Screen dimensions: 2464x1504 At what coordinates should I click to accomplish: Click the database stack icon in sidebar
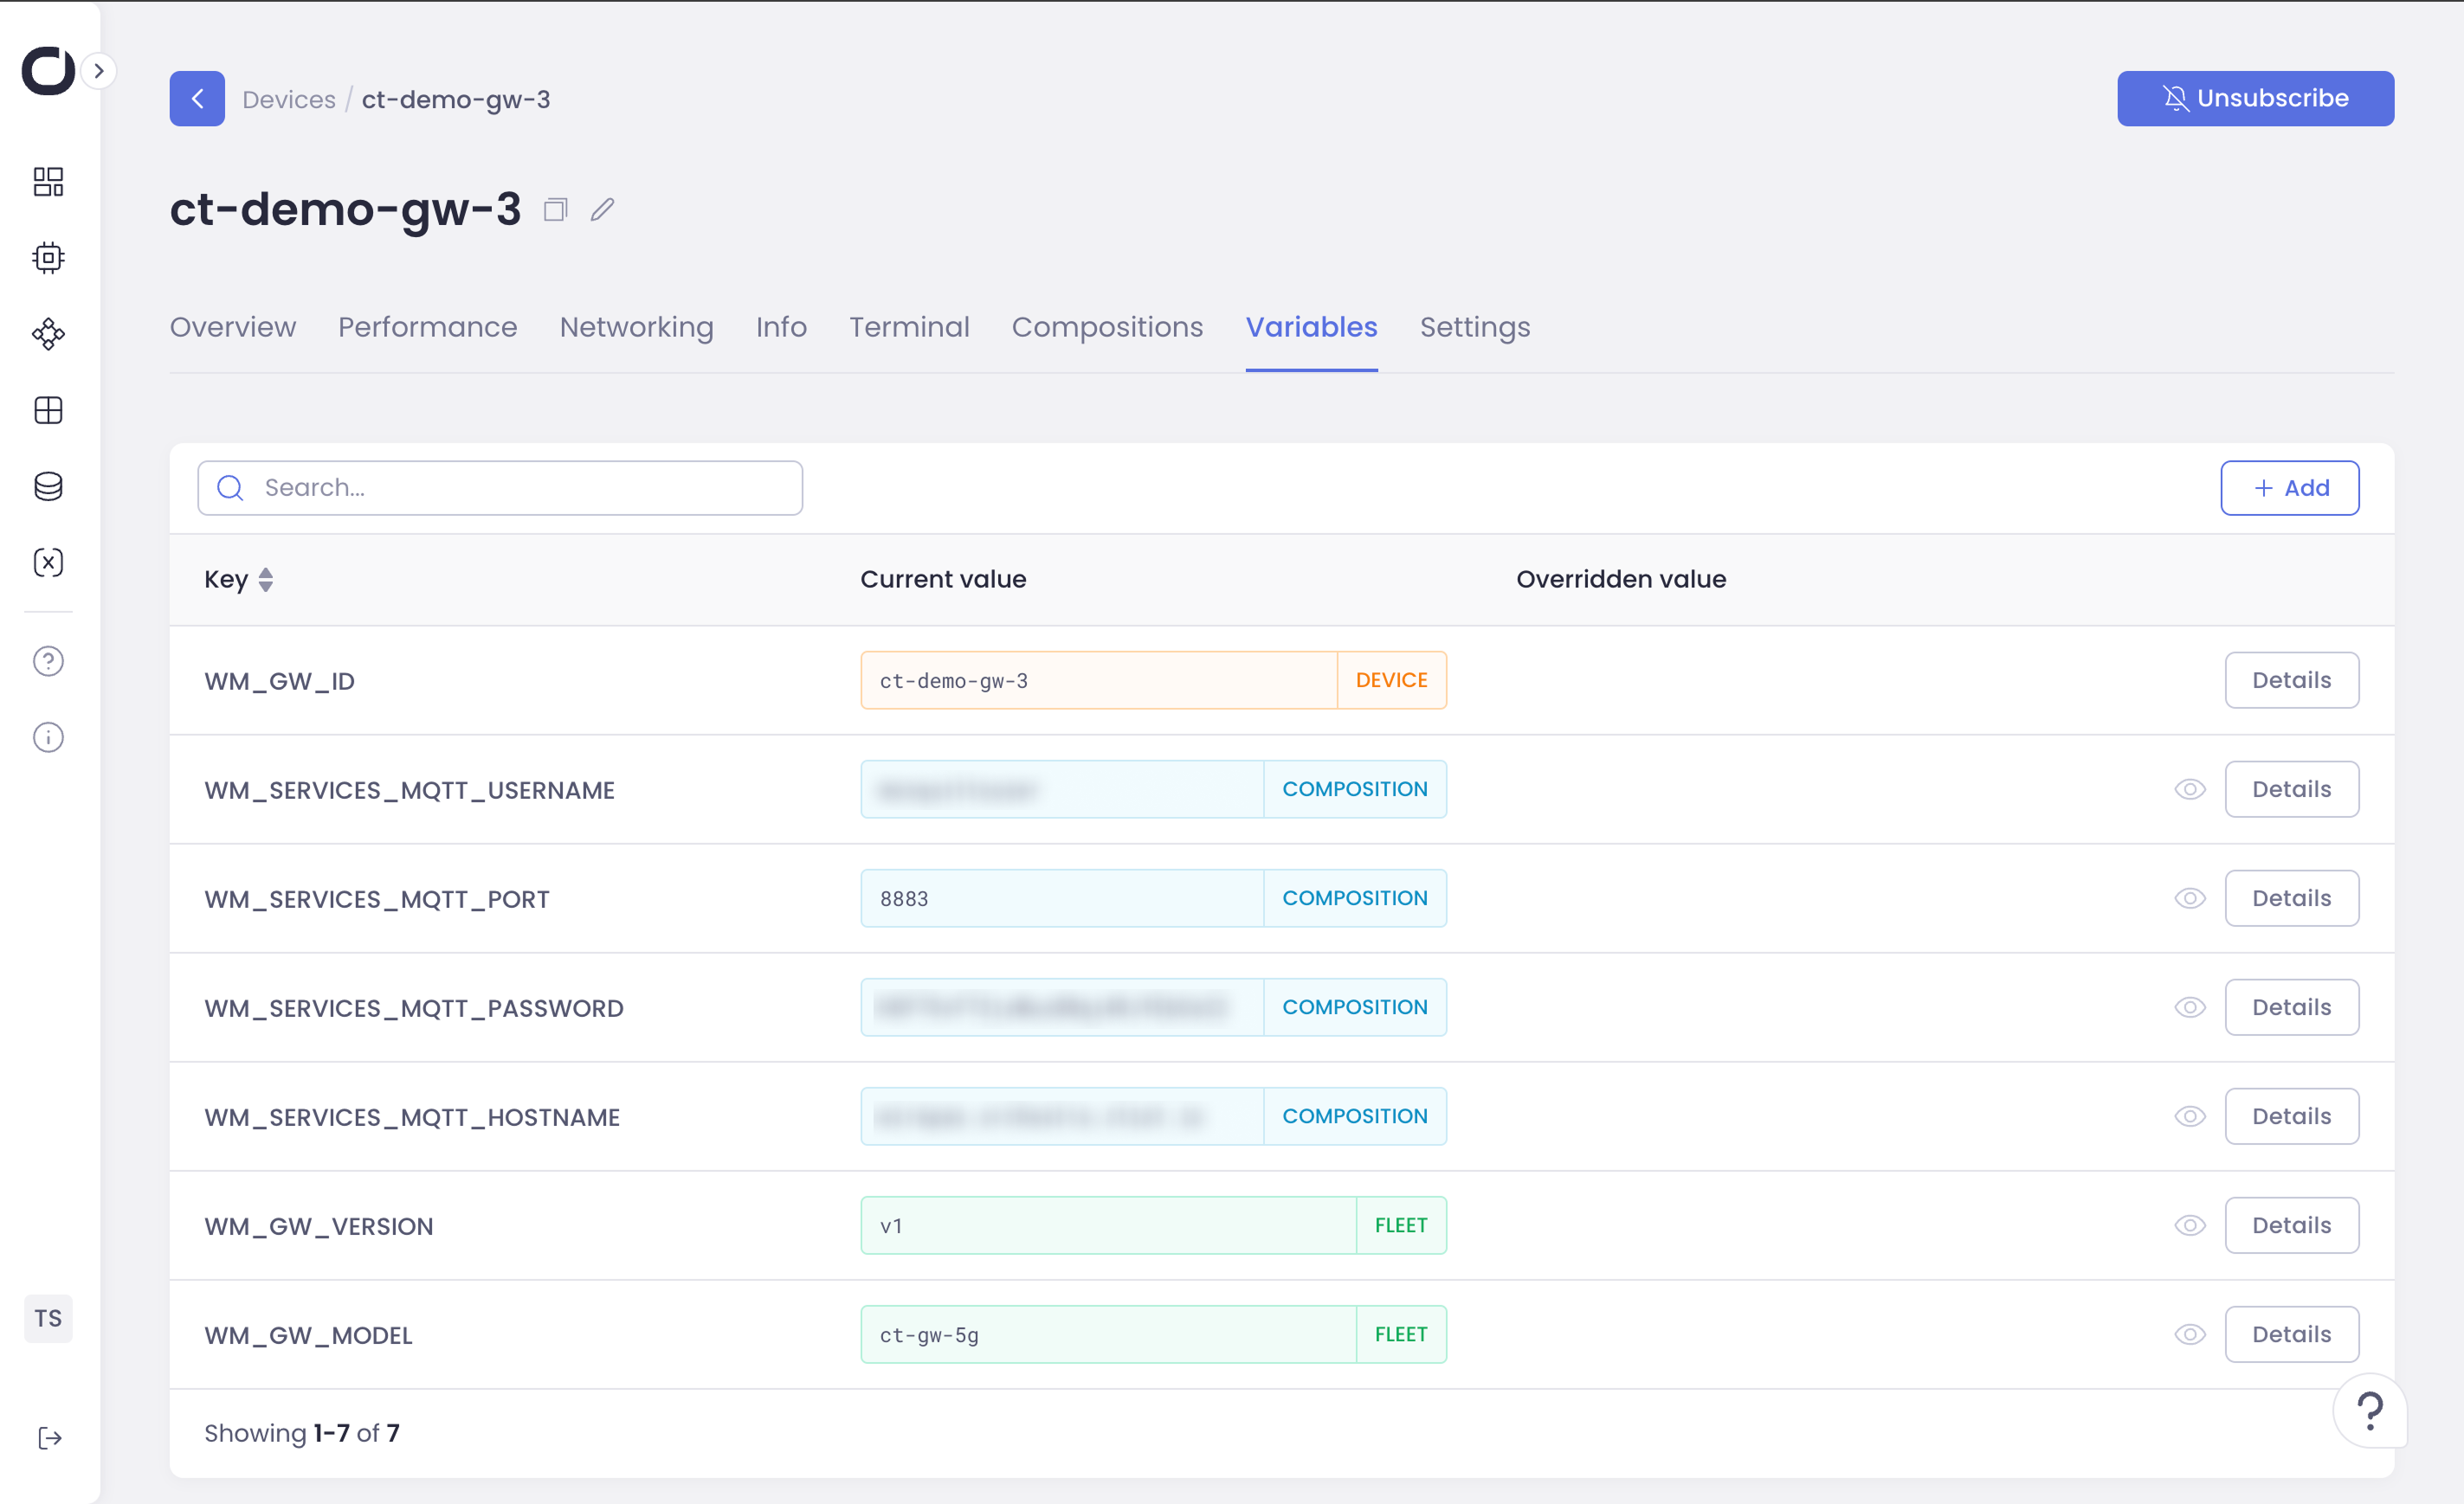[48, 486]
